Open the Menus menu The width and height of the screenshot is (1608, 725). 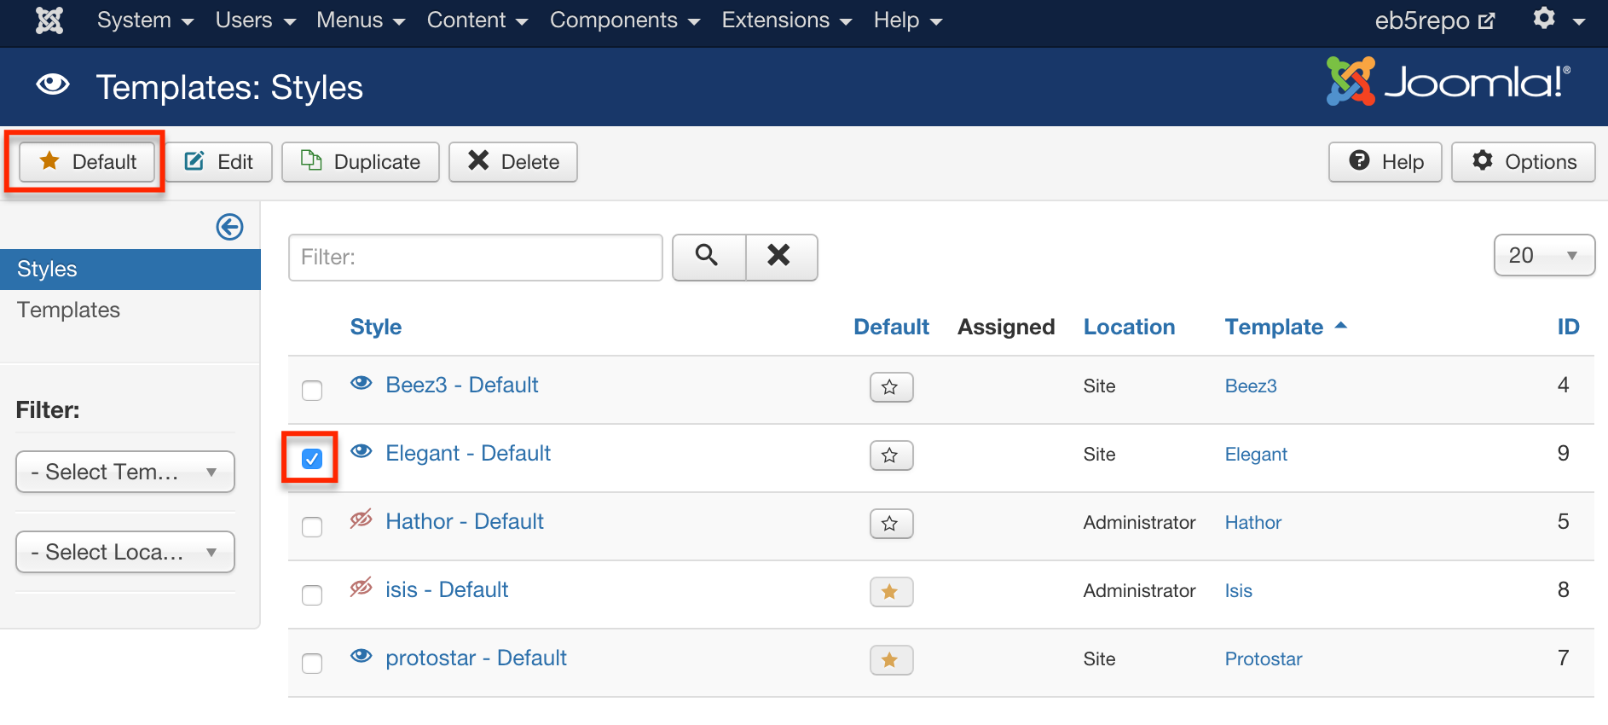(x=361, y=20)
